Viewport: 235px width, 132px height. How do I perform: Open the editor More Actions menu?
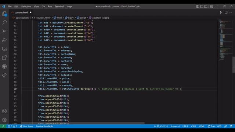tap(231, 12)
